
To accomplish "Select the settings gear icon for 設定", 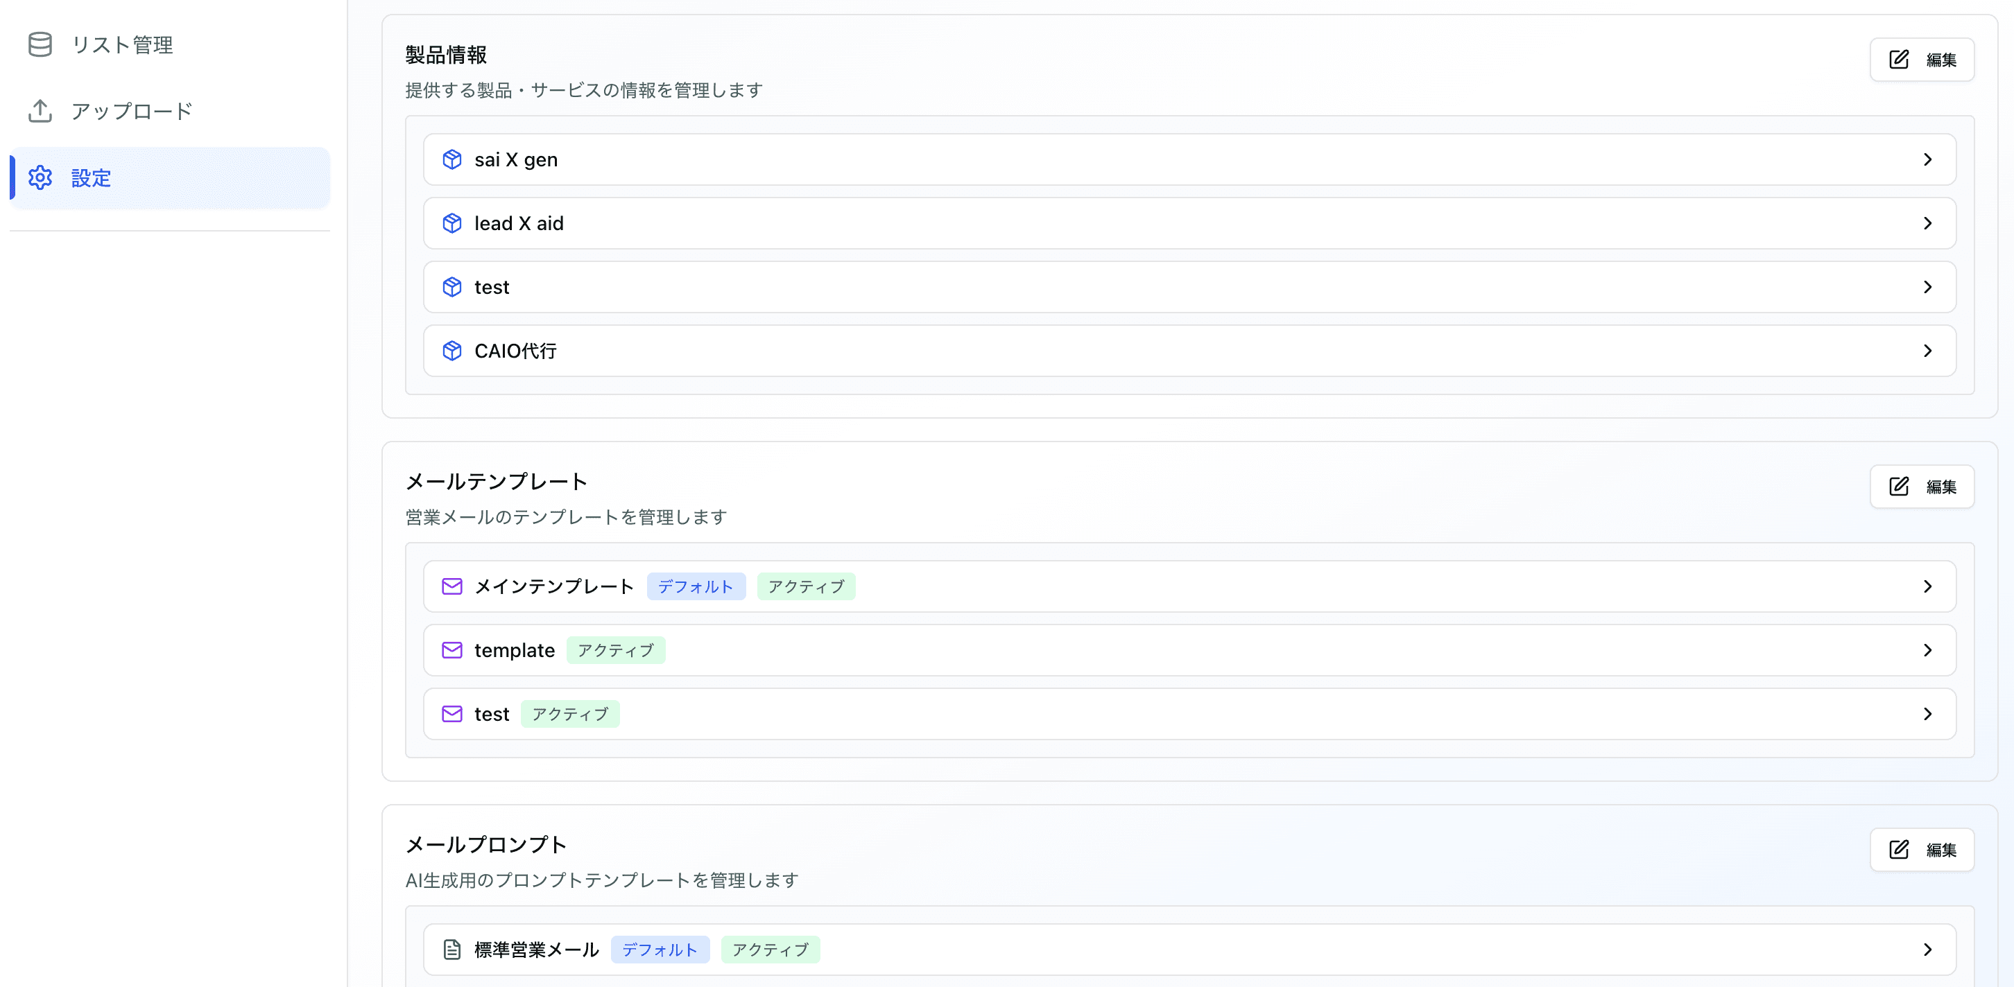I will (x=39, y=178).
